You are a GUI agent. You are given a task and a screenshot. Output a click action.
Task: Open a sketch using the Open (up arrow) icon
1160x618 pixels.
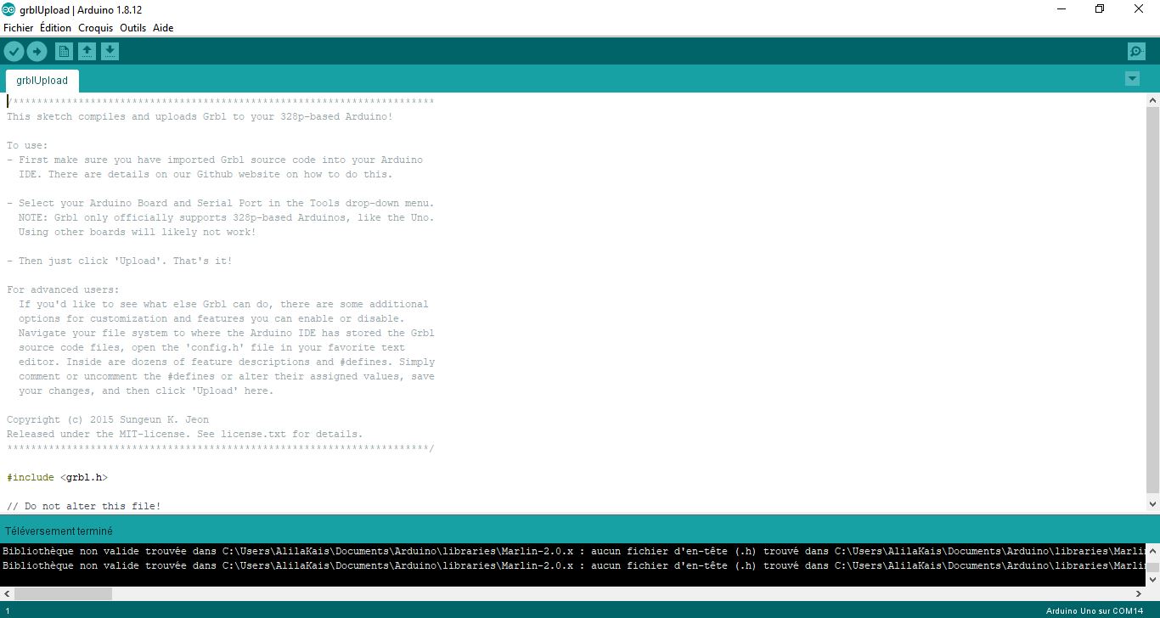[x=87, y=52]
